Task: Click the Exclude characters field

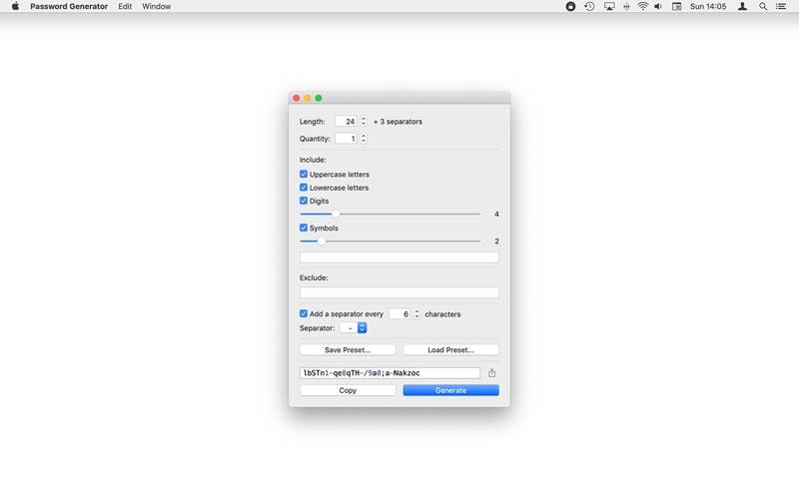Action: [399, 292]
